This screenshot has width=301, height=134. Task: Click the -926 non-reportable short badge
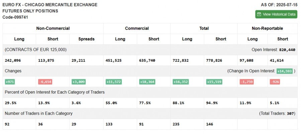point(275,82)
